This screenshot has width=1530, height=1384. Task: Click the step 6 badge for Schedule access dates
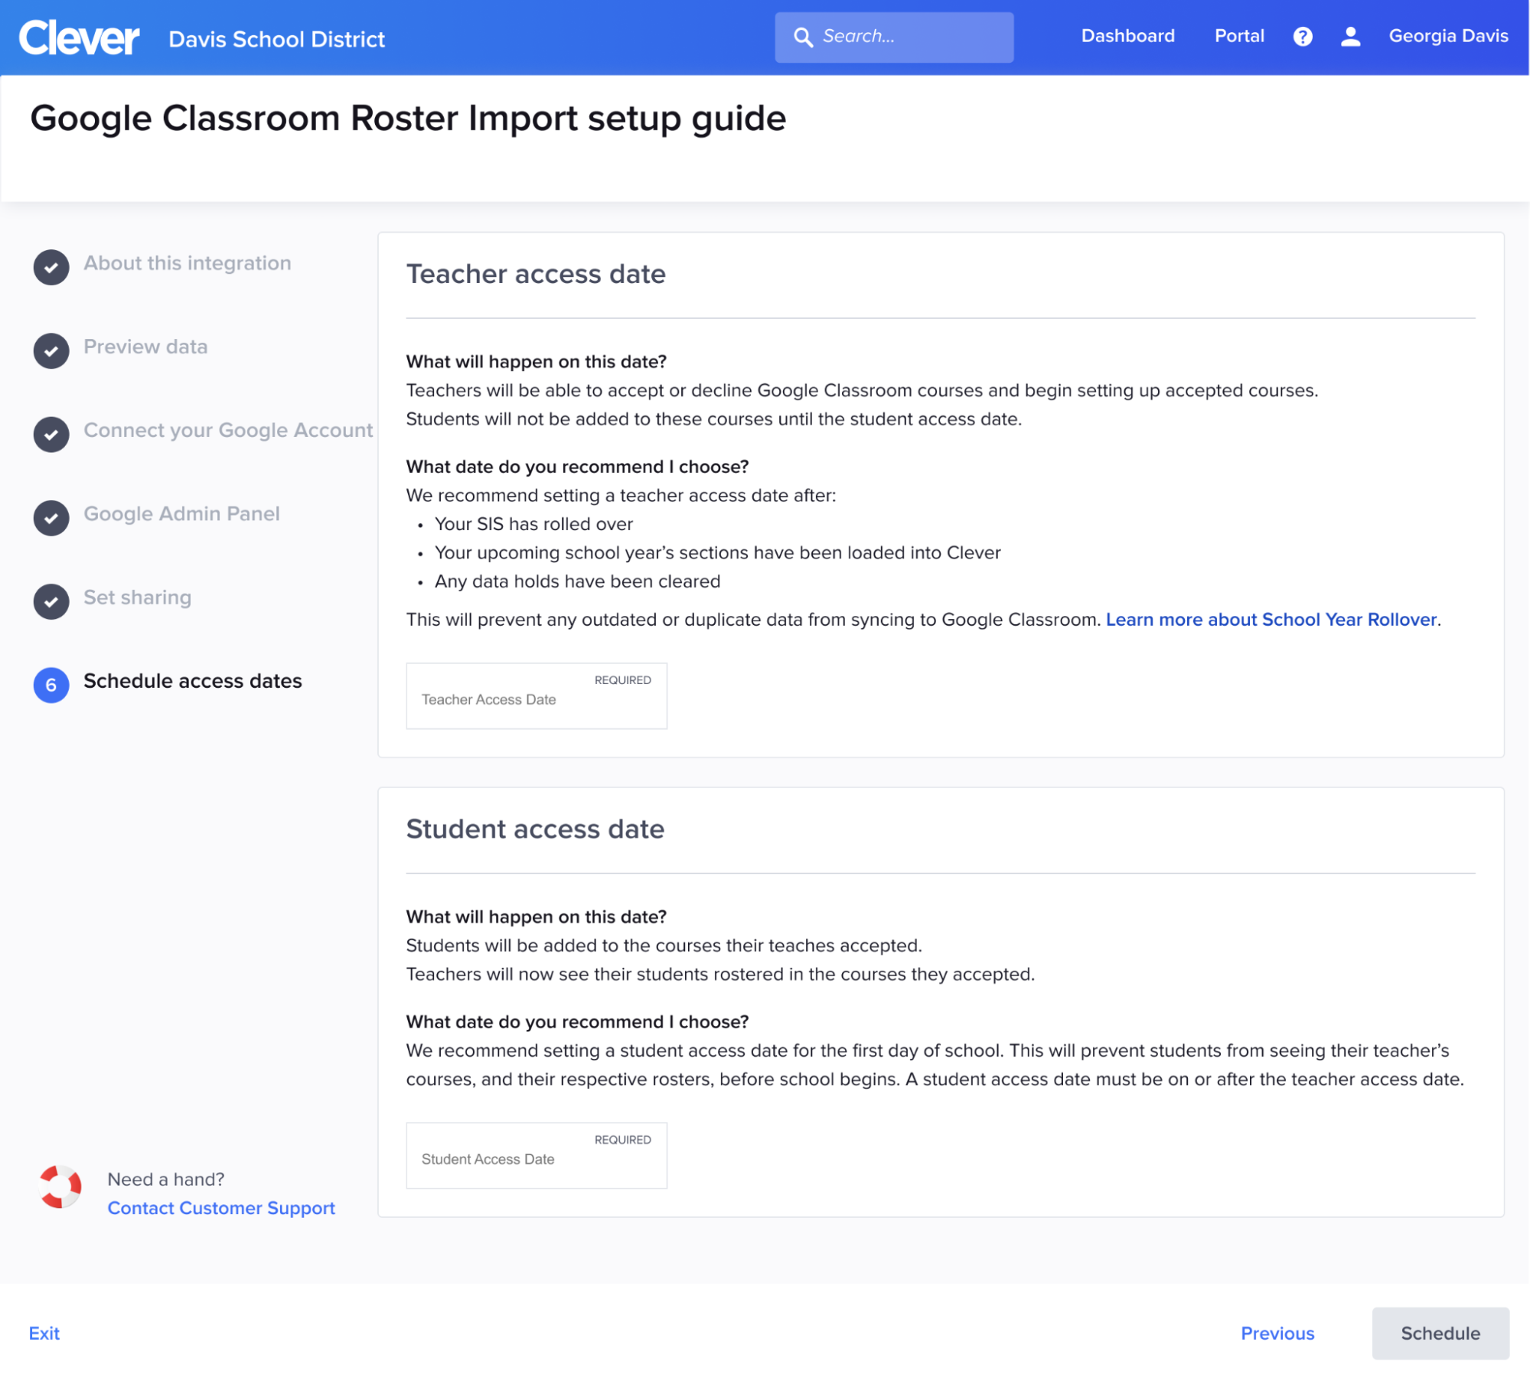point(51,685)
